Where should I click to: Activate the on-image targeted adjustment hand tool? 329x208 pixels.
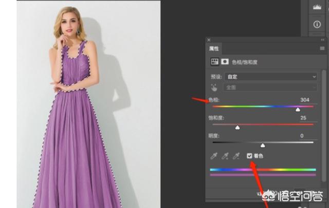214,88
